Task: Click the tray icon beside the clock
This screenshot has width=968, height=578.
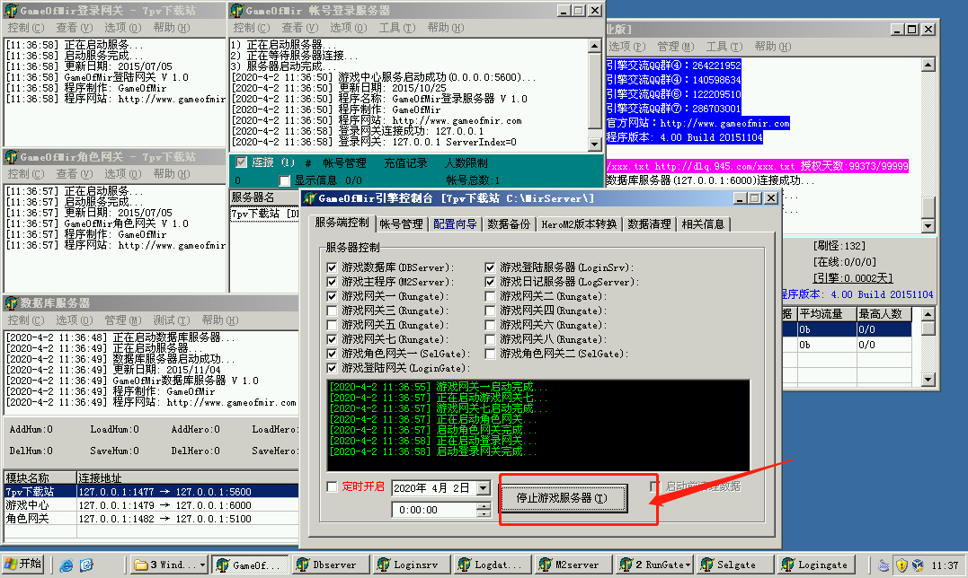Action: click(918, 565)
